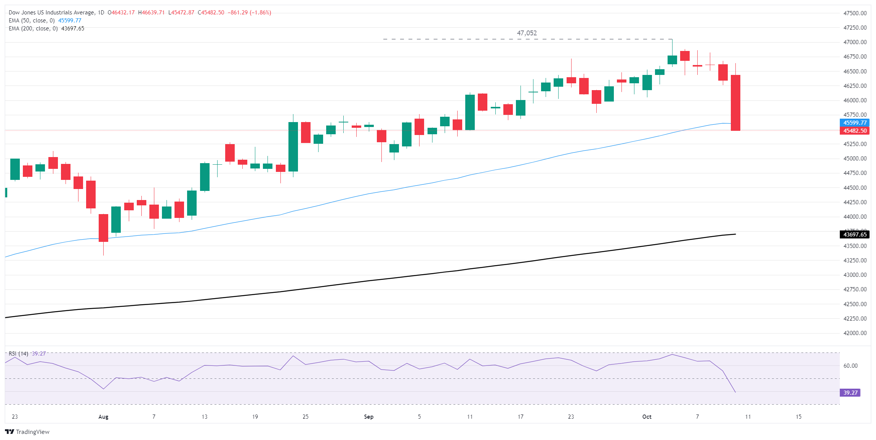Click the 47500.00 price axis label

pyautogui.click(x=855, y=13)
